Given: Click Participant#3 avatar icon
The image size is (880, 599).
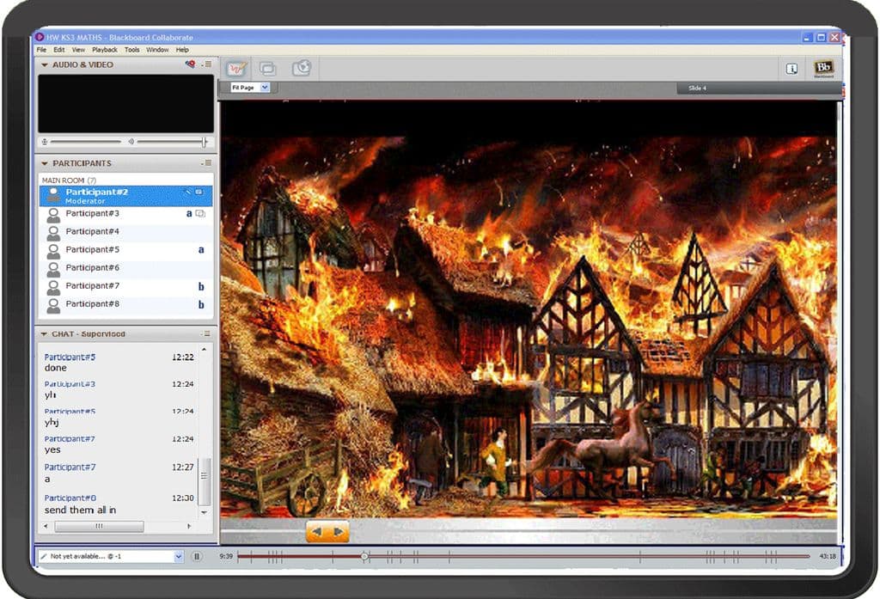Looking at the screenshot, I should [x=53, y=215].
